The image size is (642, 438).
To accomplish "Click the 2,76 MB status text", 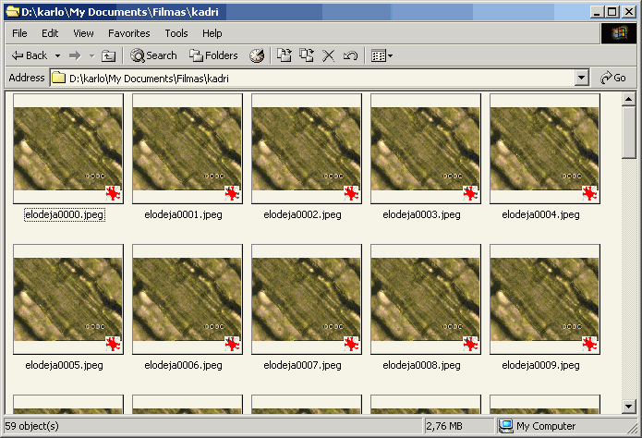I will click(x=444, y=426).
